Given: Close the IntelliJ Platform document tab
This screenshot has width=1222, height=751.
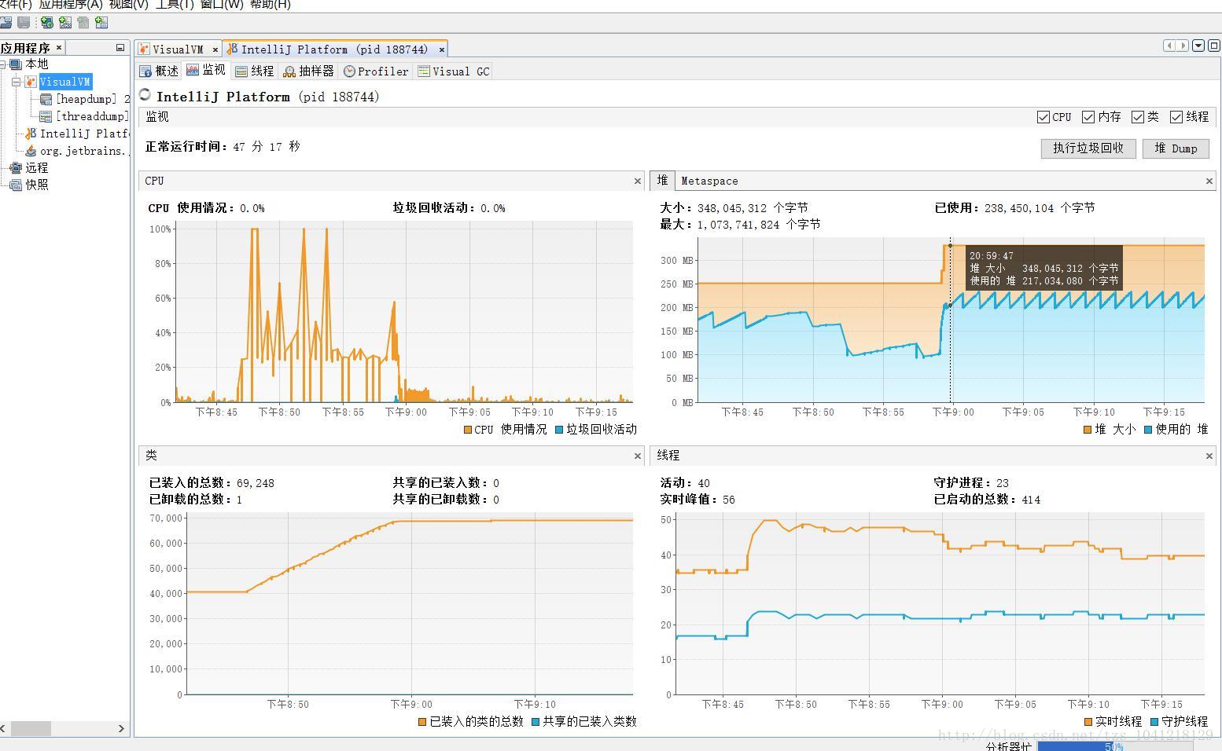Looking at the screenshot, I should pyautogui.click(x=442, y=49).
